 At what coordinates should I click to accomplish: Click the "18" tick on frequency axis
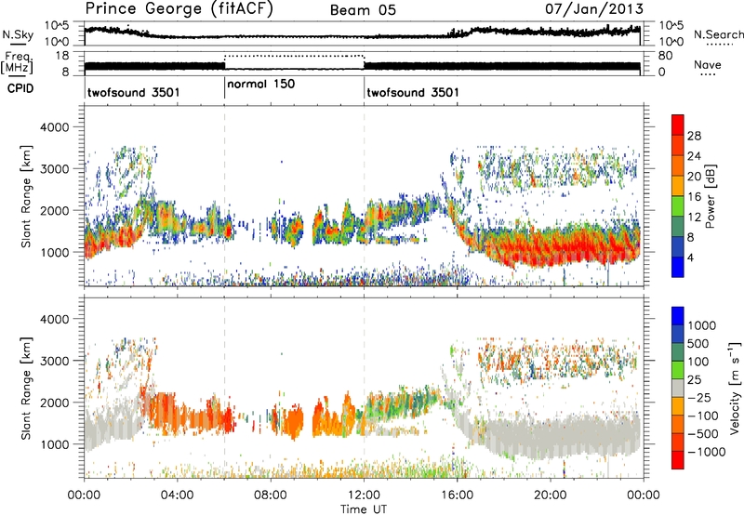point(62,56)
